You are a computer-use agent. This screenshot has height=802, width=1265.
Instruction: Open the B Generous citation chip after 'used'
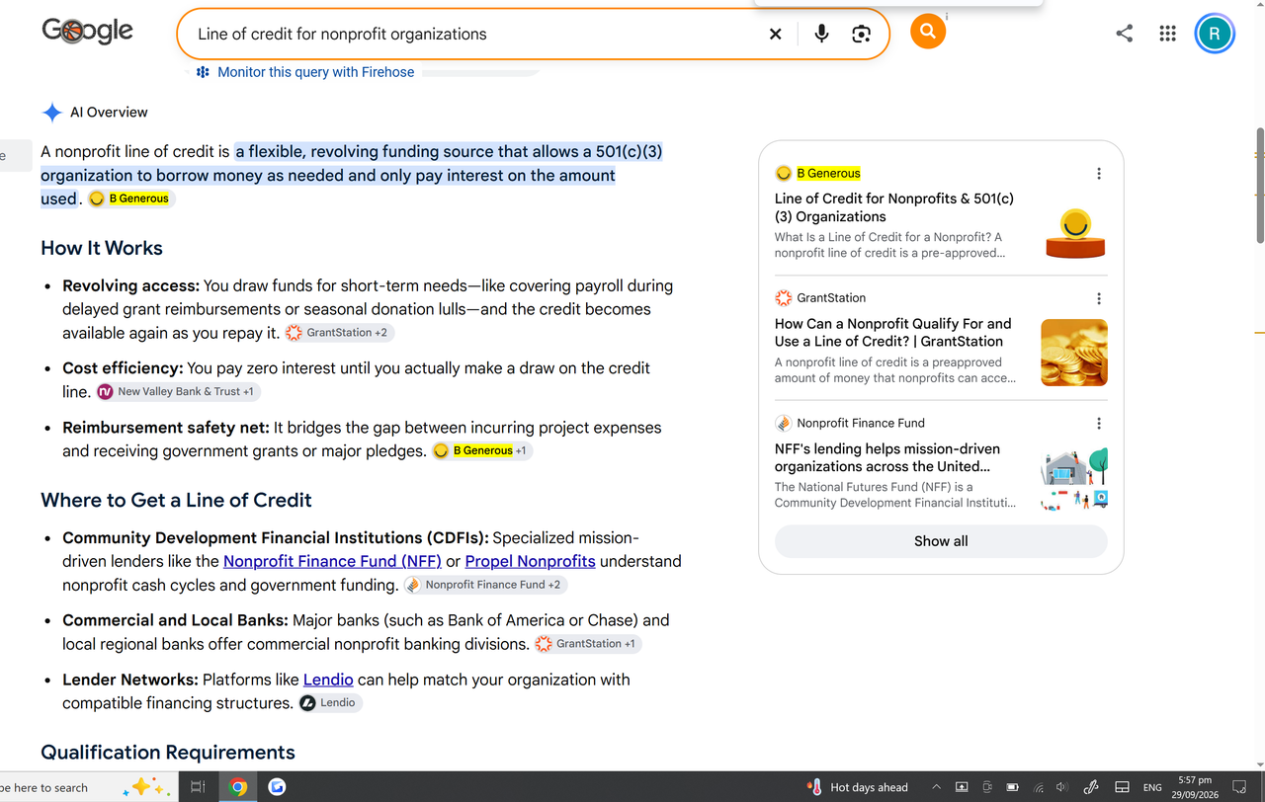coord(130,199)
